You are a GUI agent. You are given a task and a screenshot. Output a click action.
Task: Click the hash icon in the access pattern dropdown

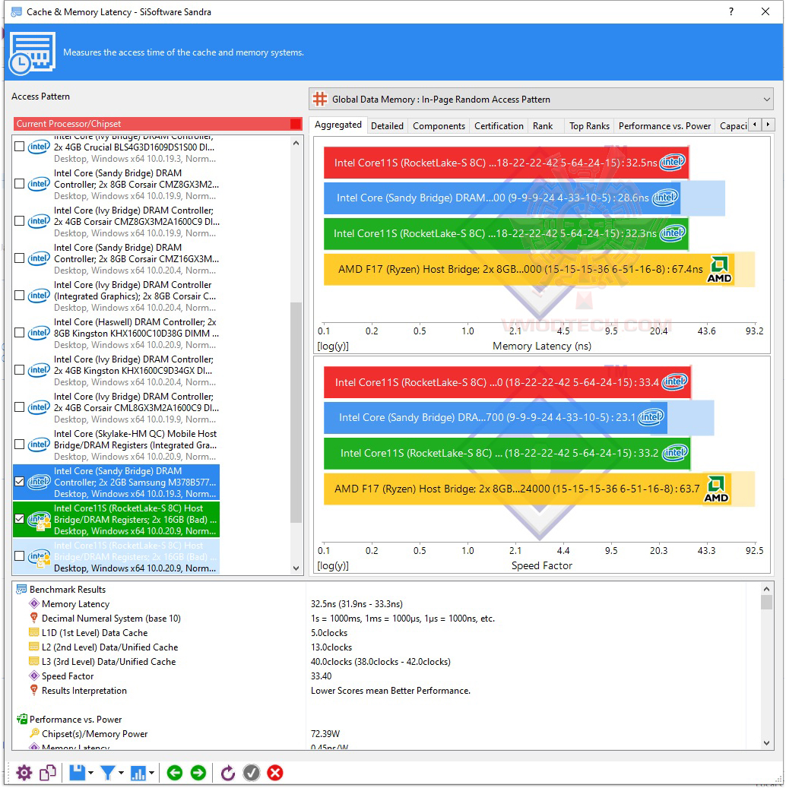tap(320, 99)
